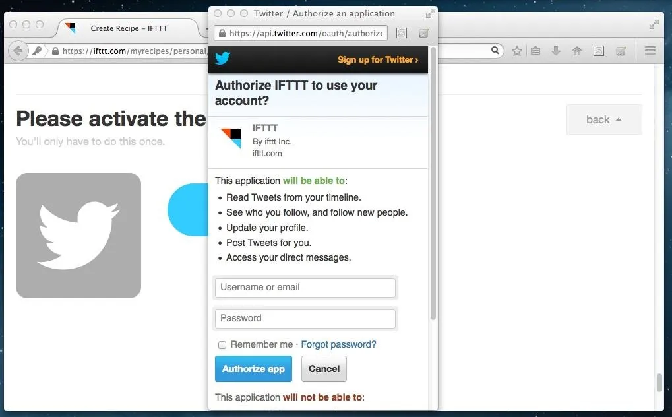Go back using the main browser back arrow
The width and height of the screenshot is (672, 417).
[x=18, y=51]
